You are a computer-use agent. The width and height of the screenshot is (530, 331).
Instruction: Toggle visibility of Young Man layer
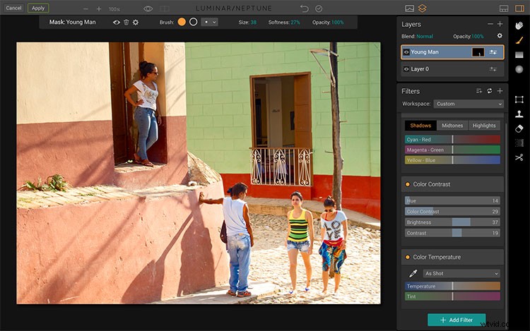[406, 52]
